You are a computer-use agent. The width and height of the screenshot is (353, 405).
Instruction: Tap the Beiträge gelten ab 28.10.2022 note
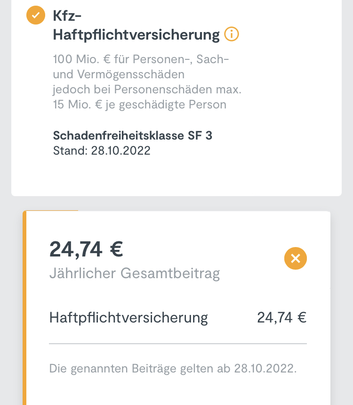click(x=173, y=368)
